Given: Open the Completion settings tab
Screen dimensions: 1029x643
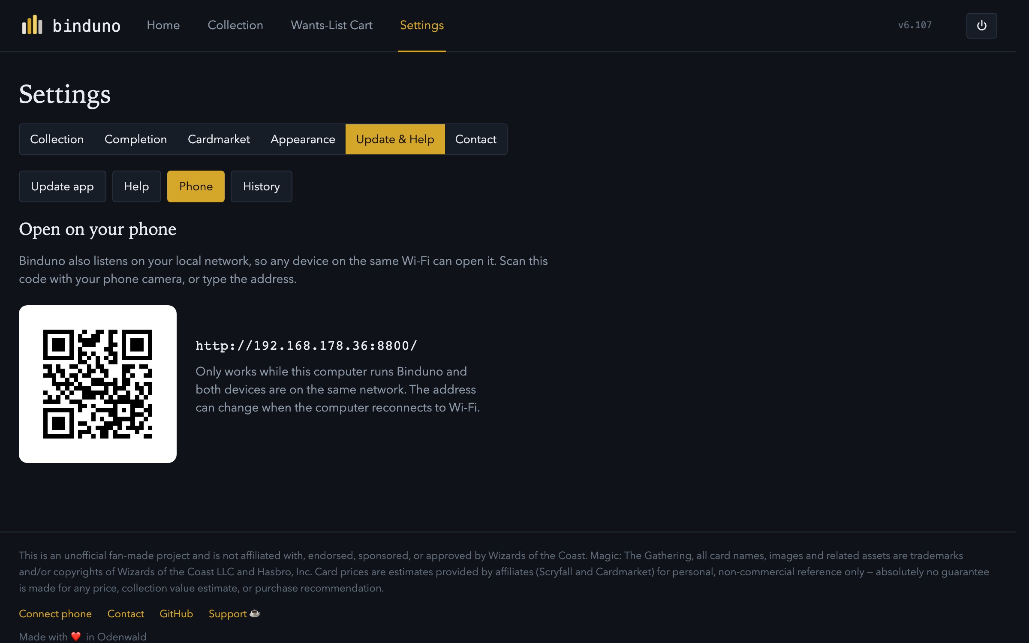Looking at the screenshot, I should pos(135,139).
